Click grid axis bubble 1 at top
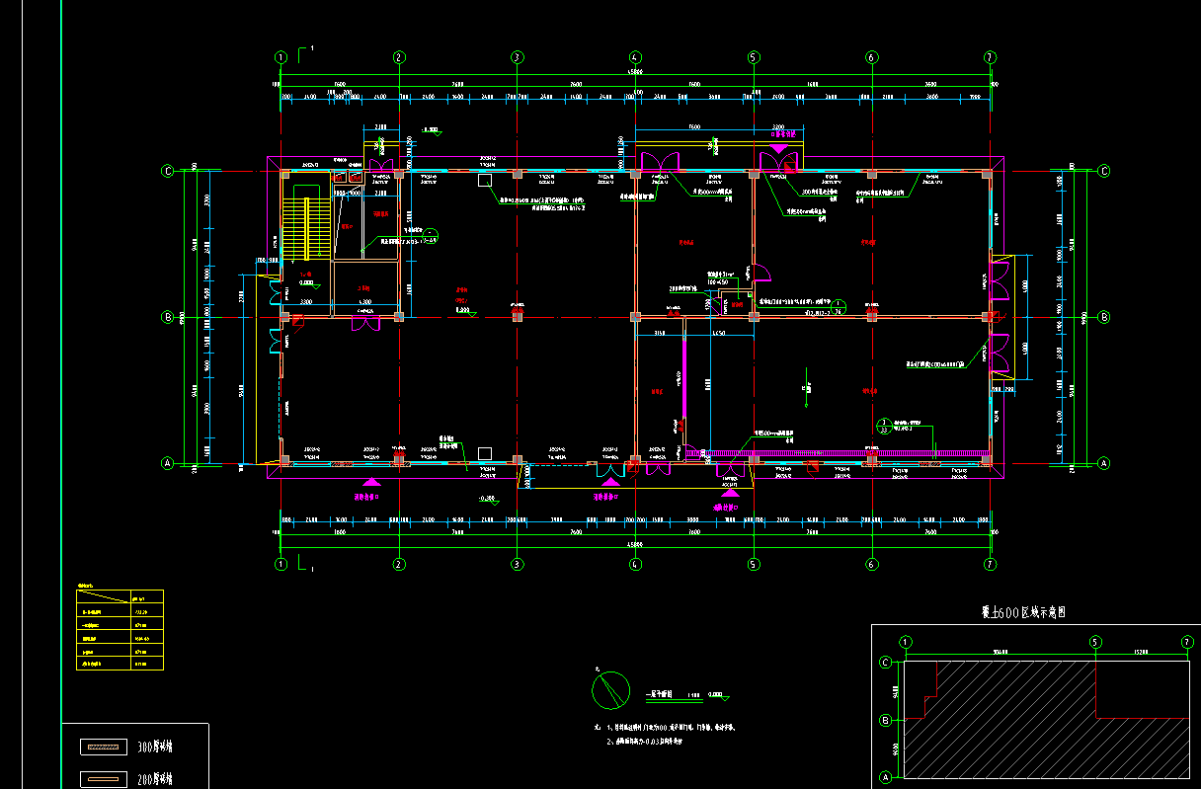1201x789 pixels. [281, 57]
